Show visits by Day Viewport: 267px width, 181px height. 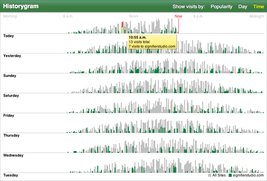(243, 7)
